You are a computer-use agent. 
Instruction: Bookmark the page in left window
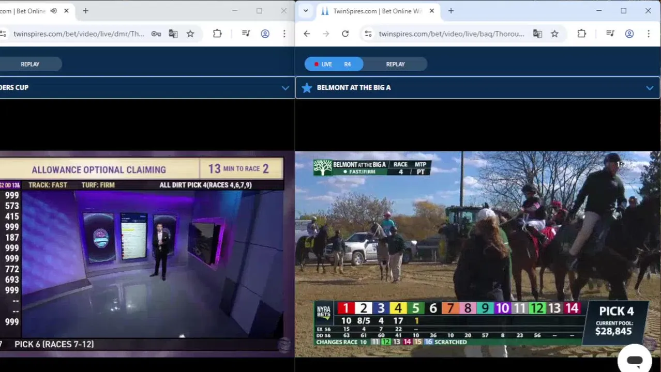190,34
